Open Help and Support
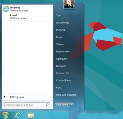Image resolution: width=123 pixels, height=119 pixels. (66, 95)
